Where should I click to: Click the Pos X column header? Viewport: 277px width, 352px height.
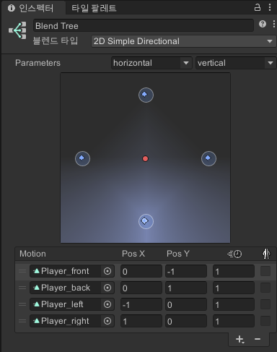[x=133, y=254]
